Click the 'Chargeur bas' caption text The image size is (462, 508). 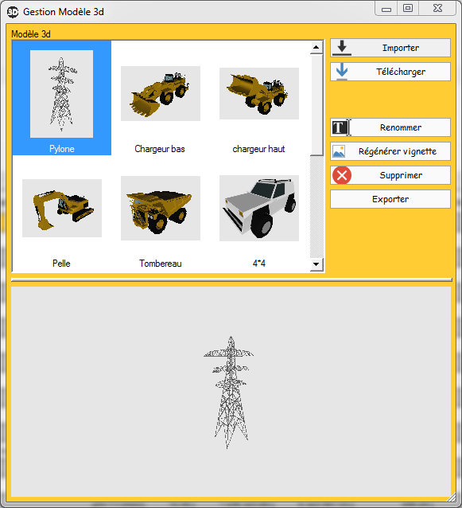pos(160,149)
